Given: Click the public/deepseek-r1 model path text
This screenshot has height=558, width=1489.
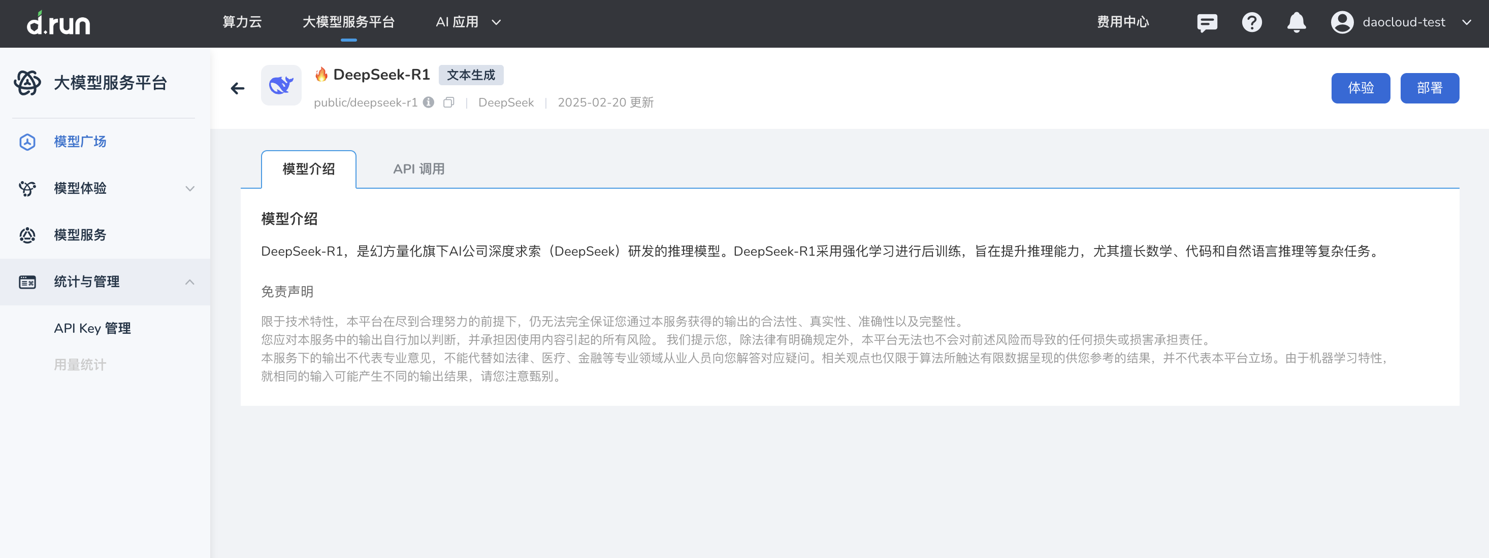Looking at the screenshot, I should [365, 102].
